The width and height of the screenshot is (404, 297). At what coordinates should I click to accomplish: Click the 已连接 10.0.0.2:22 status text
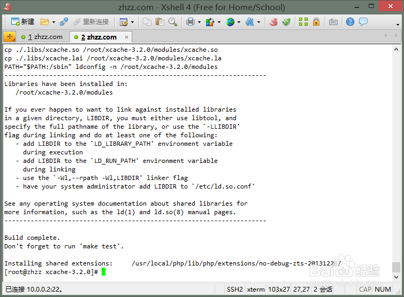(34, 290)
